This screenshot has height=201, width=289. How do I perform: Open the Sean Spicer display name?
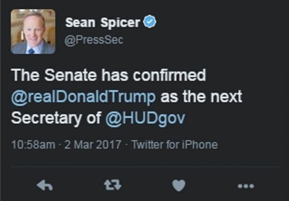[103, 22]
